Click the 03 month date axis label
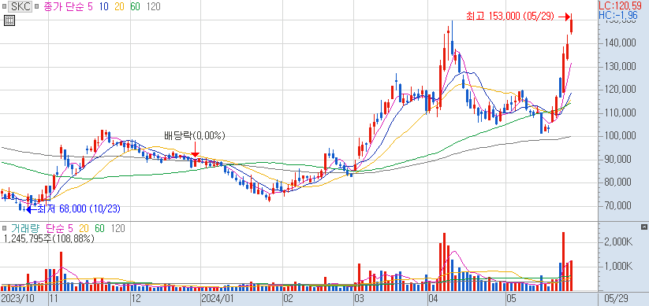The image size is (649, 306). tap(360, 298)
